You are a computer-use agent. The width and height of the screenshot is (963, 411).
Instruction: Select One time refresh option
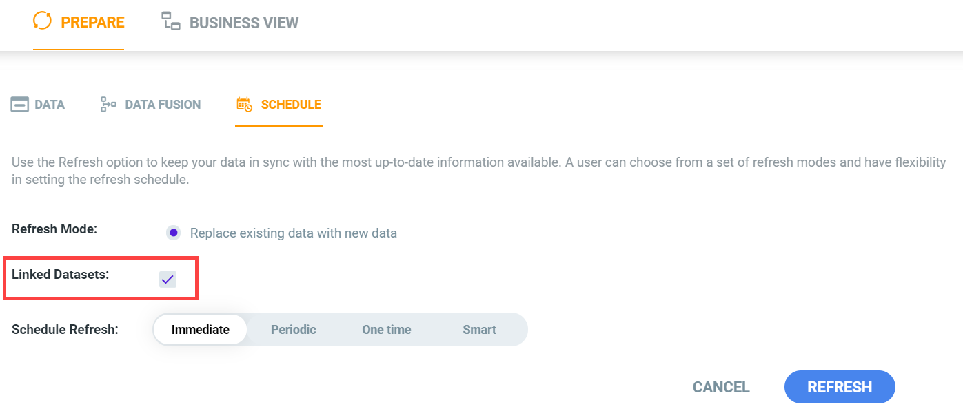pyautogui.click(x=387, y=329)
